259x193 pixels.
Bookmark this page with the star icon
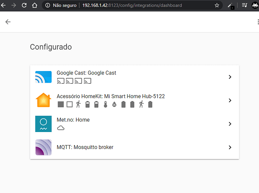coord(217,5)
